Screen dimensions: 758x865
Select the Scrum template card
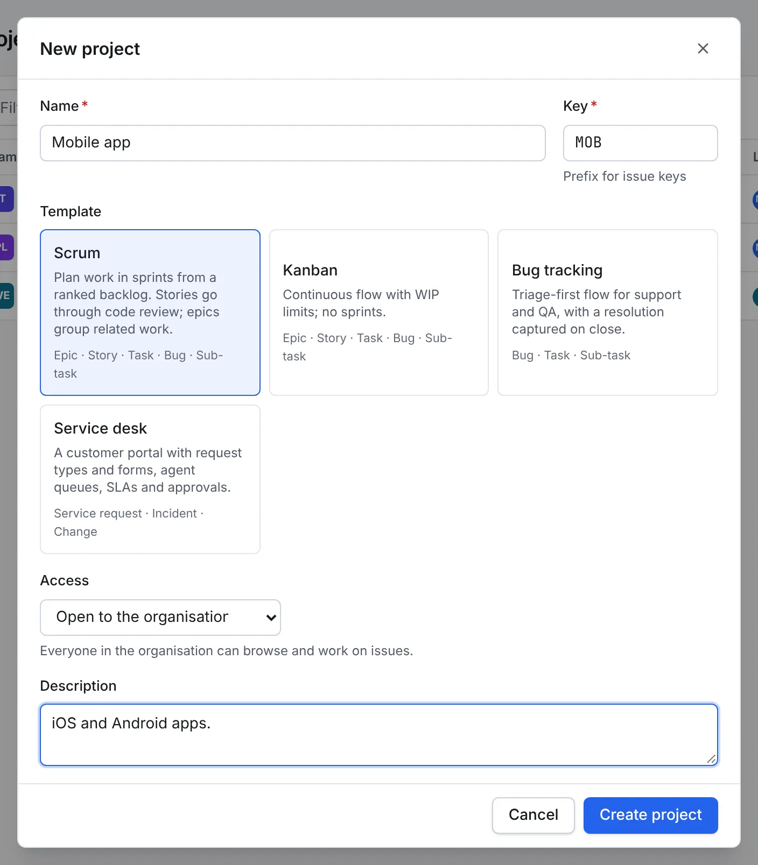coord(150,313)
